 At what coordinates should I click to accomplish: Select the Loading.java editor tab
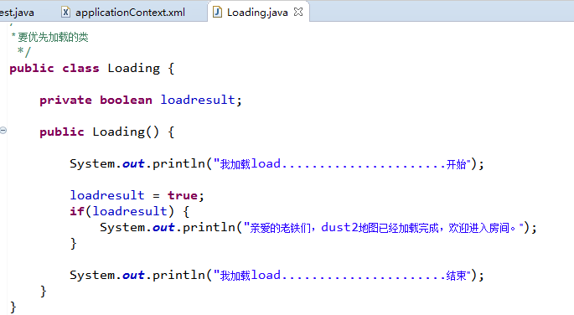257,12
